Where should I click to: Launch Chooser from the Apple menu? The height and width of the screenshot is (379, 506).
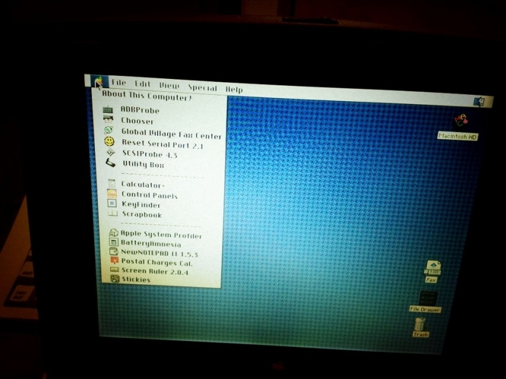[137, 121]
